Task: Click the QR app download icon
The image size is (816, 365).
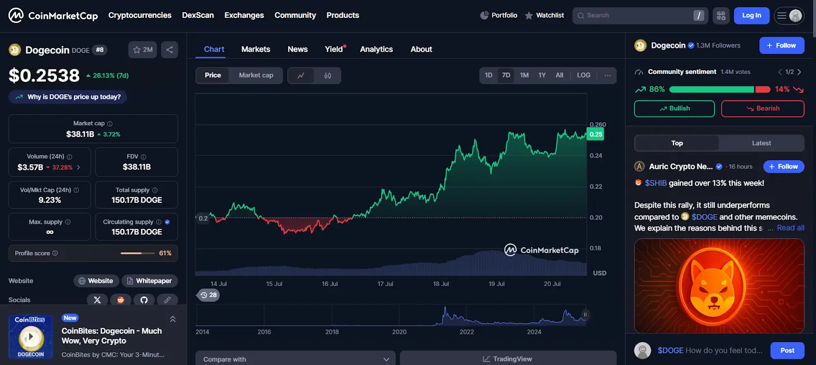Action: tap(721, 16)
